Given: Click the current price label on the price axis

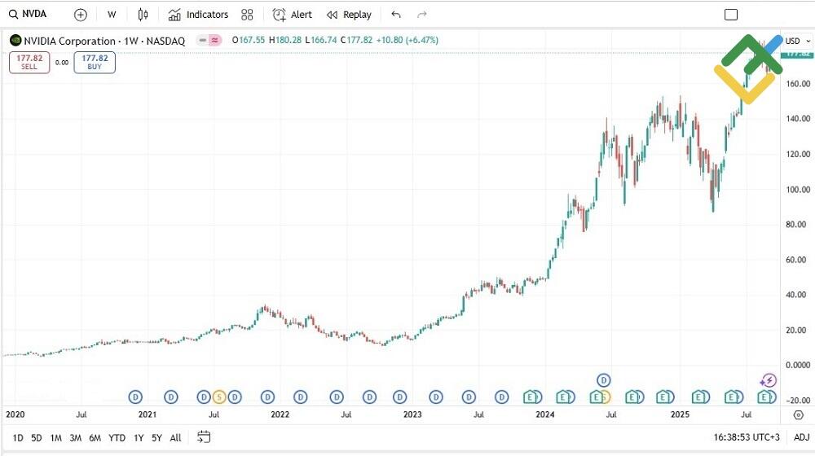Looking at the screenshot, I should pyautogui.click(x=797, y=54).
